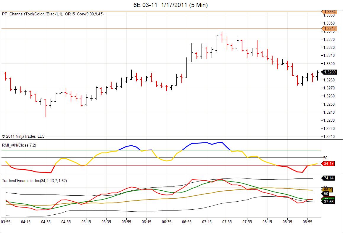Click the 05:15 time axis label
Image resolution: width=343 pixels, height=233 pixels.
pos(86,222)
